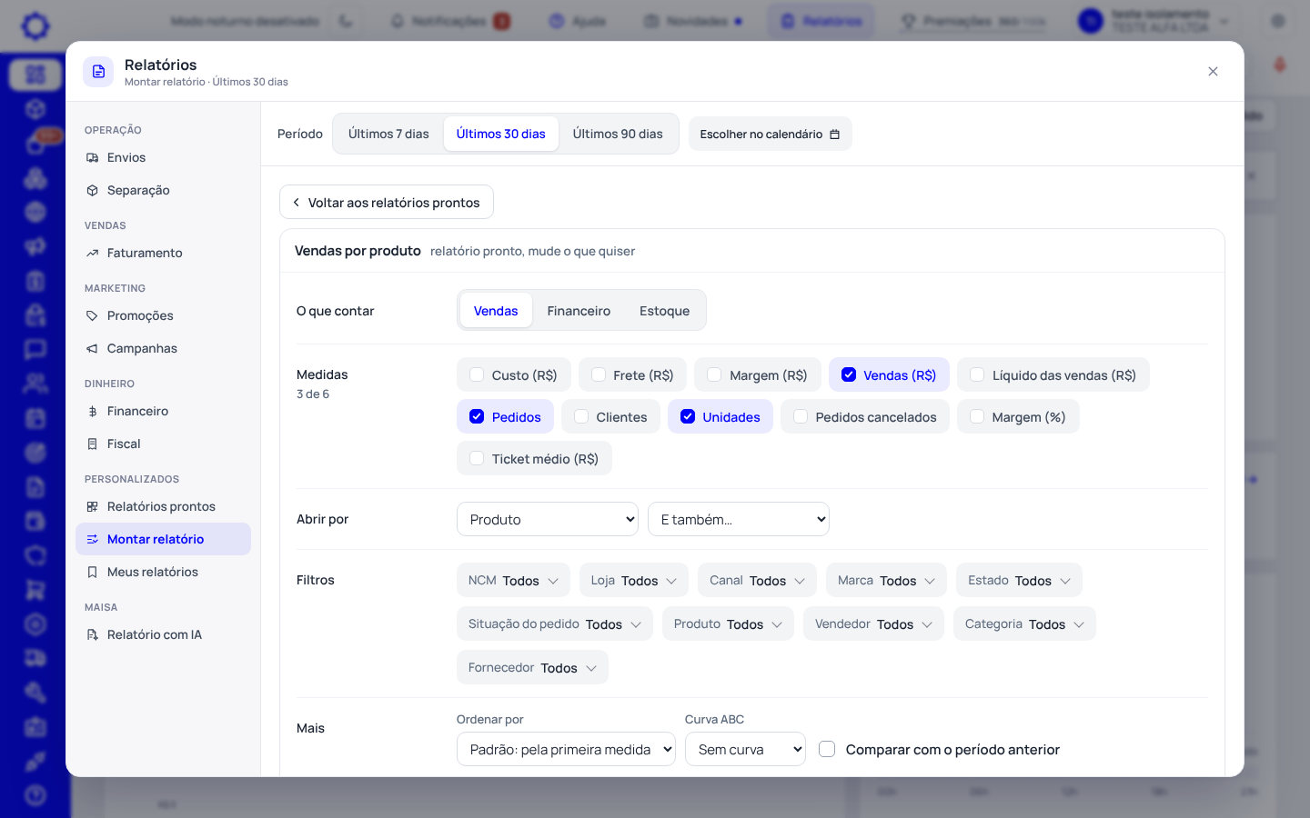The image size is (1310, 818).
Task: Check the Margem (%) measure
Action: (977, 416)
